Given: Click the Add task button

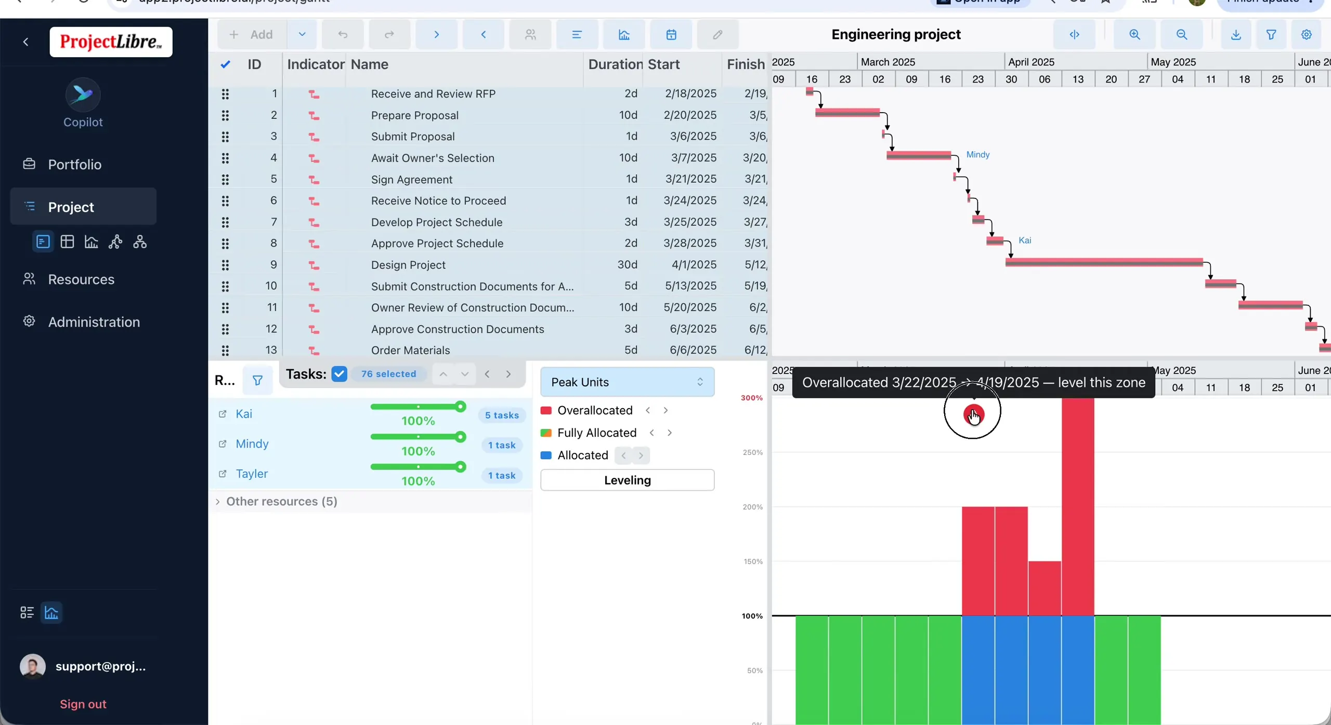Looking at the screenshot, I should [252, 34].
